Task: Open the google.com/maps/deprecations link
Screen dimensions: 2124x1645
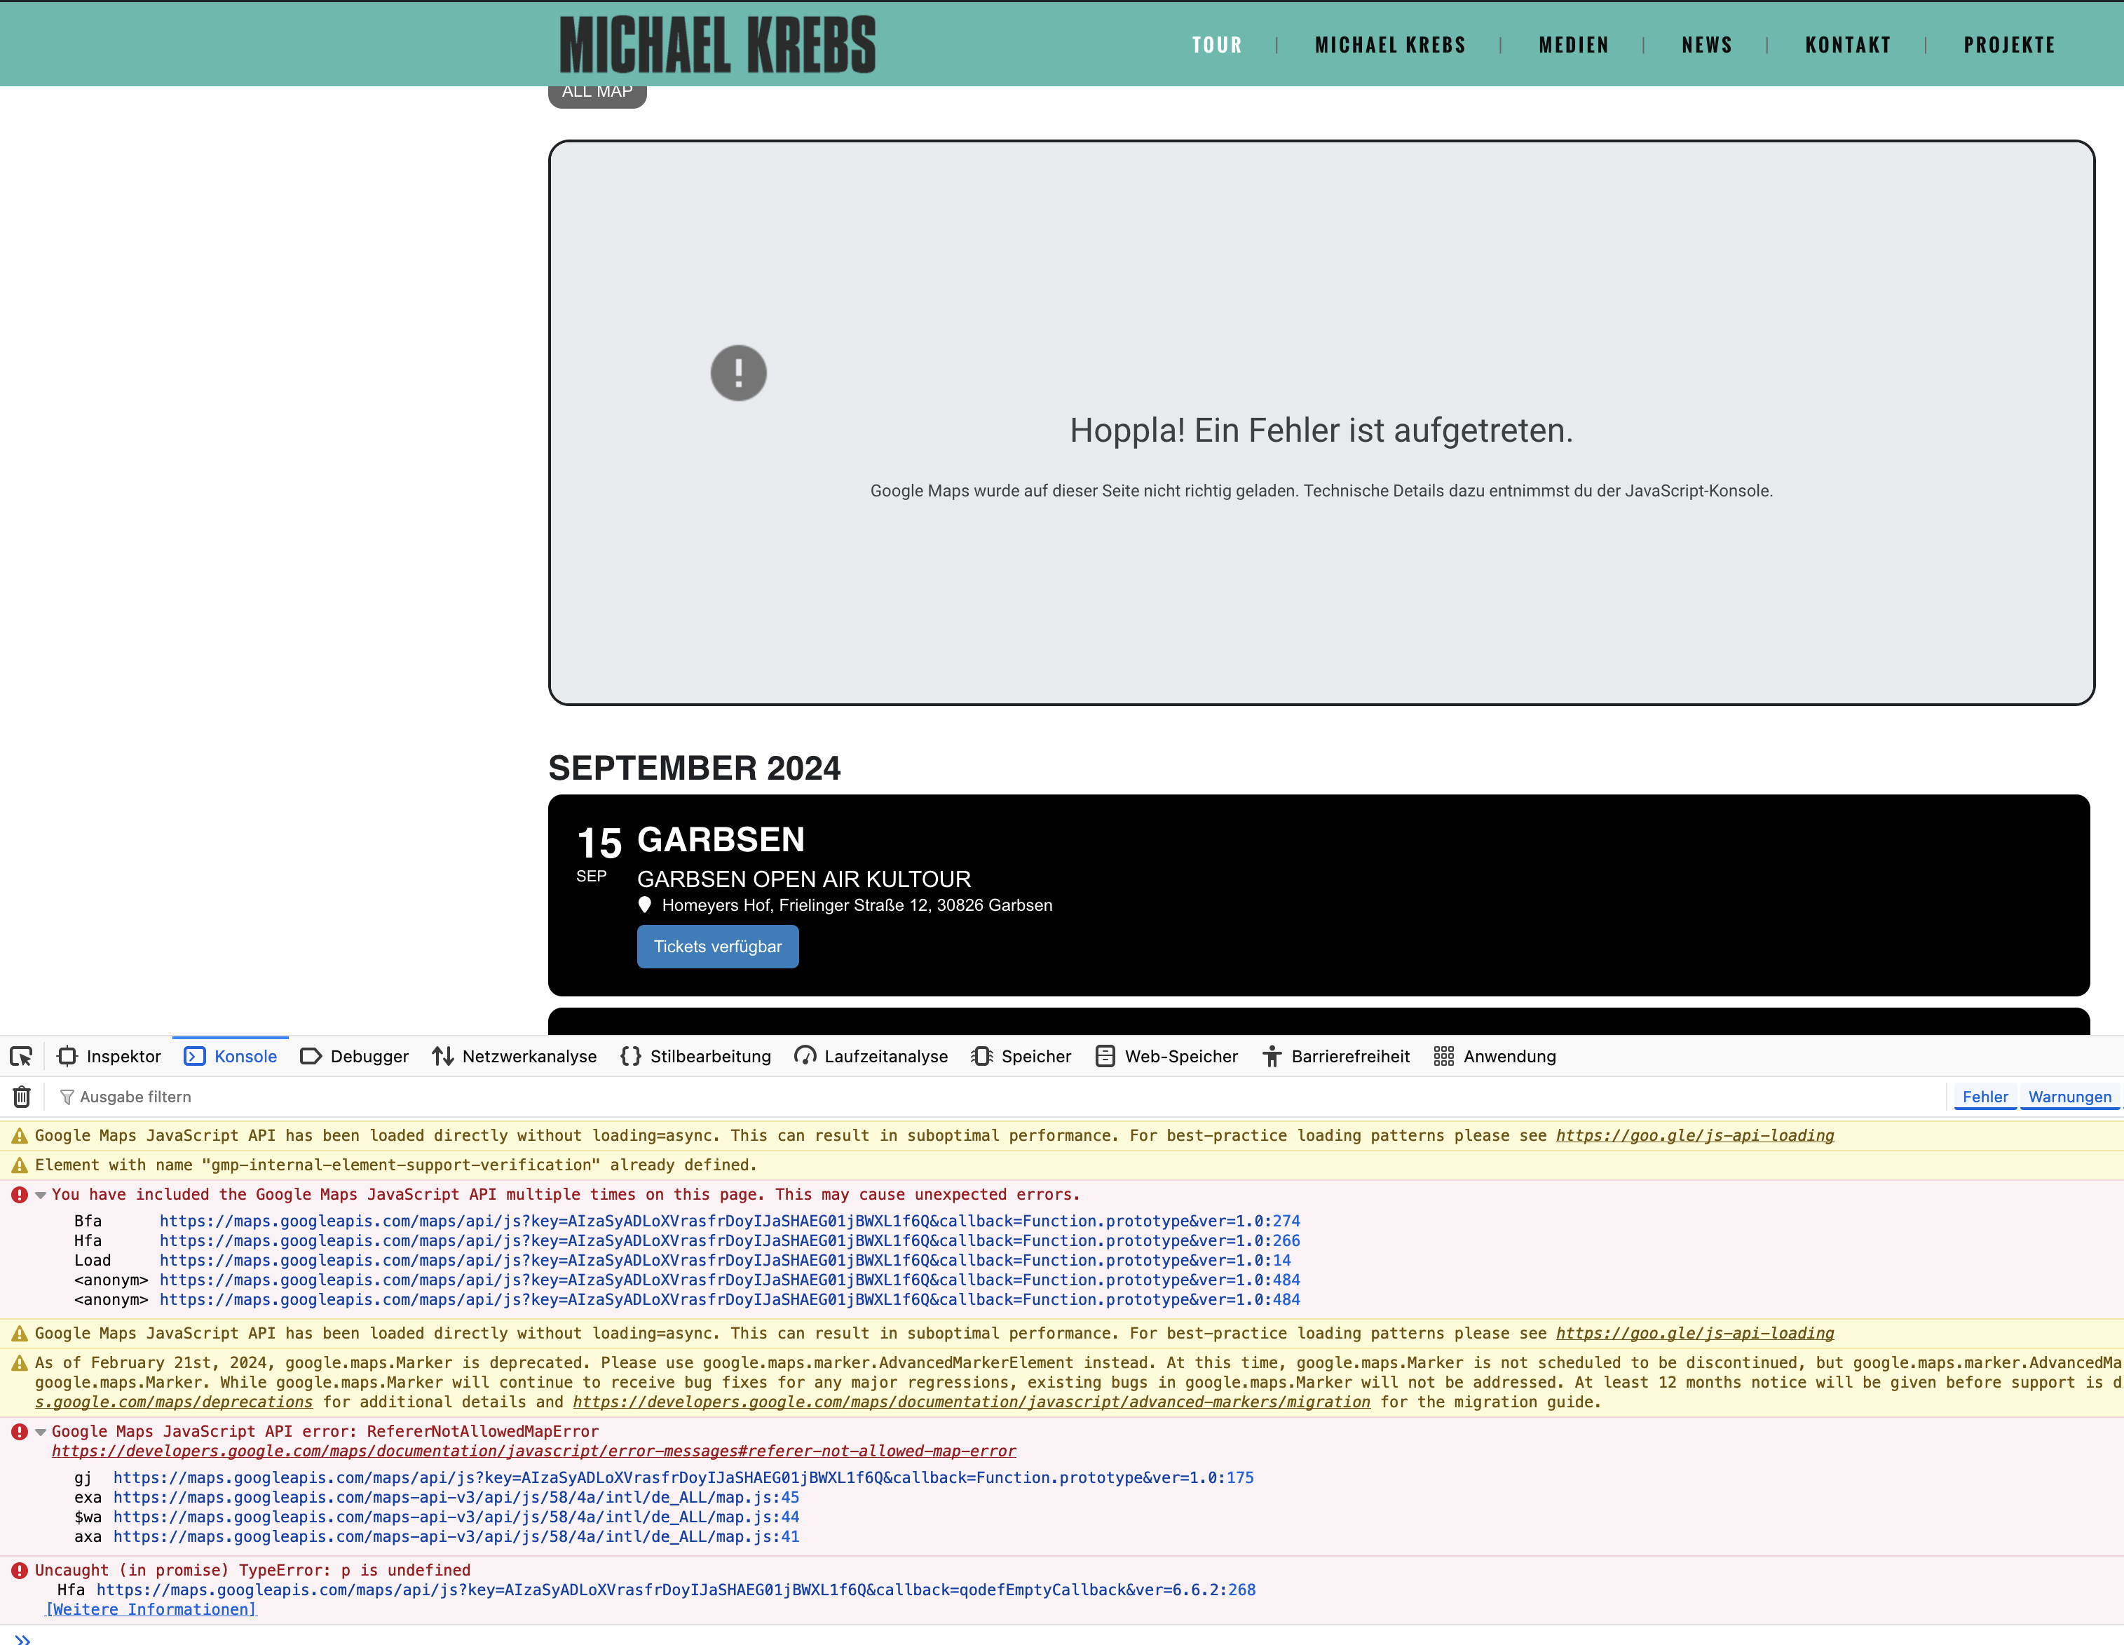Action: 174,1403
